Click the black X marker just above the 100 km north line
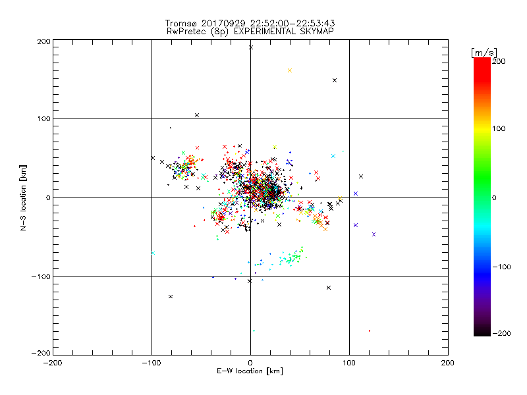527x395 pixels. click(197, 115)
